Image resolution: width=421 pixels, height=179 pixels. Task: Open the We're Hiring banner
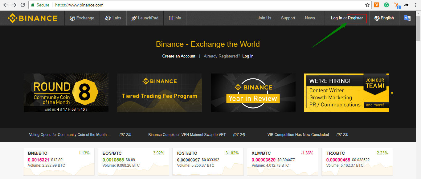pos(346,93)
